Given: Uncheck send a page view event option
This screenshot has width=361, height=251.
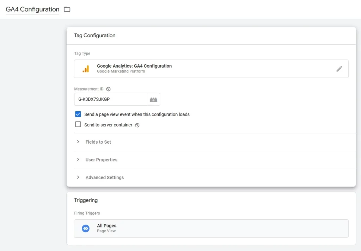Looking at the screenshot, I should point(78,114).
